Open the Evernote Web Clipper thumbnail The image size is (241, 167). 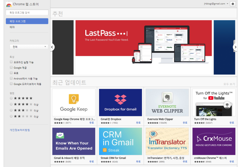(167, 102)
